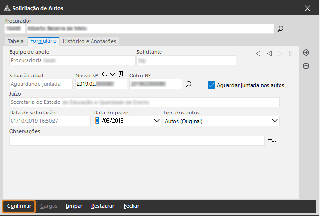Click the Limpar button

click(x=74, y=206)
